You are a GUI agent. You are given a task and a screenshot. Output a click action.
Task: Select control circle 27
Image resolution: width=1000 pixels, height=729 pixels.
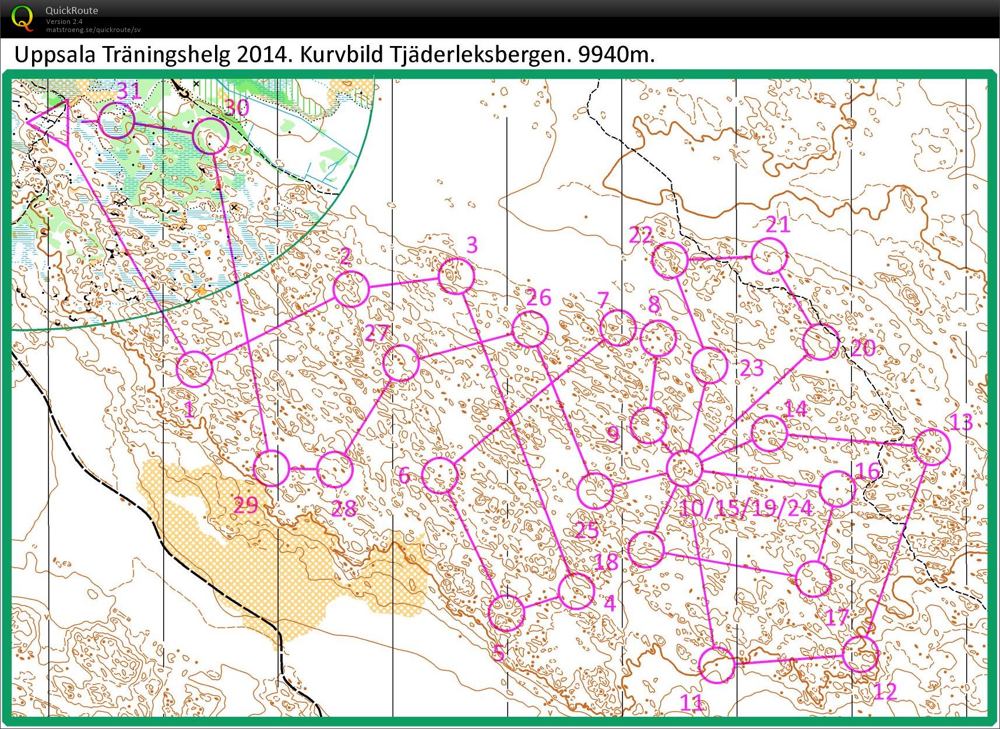pos(401,363)
